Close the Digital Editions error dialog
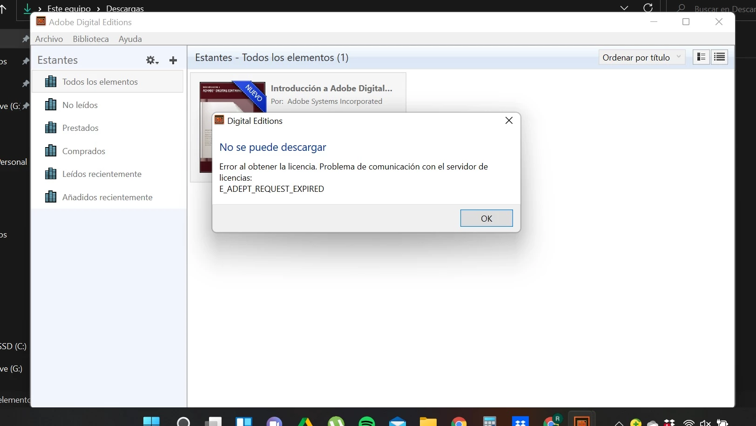This screenshot has width=756, height=426. 509,121
